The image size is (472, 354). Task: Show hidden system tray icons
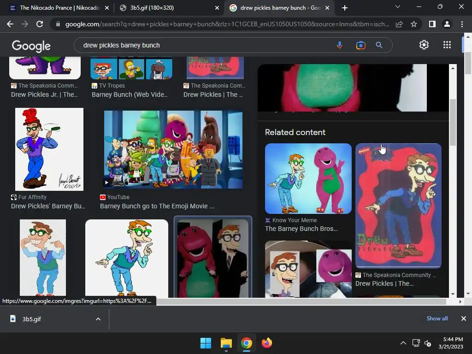click(x=403, y=343)
